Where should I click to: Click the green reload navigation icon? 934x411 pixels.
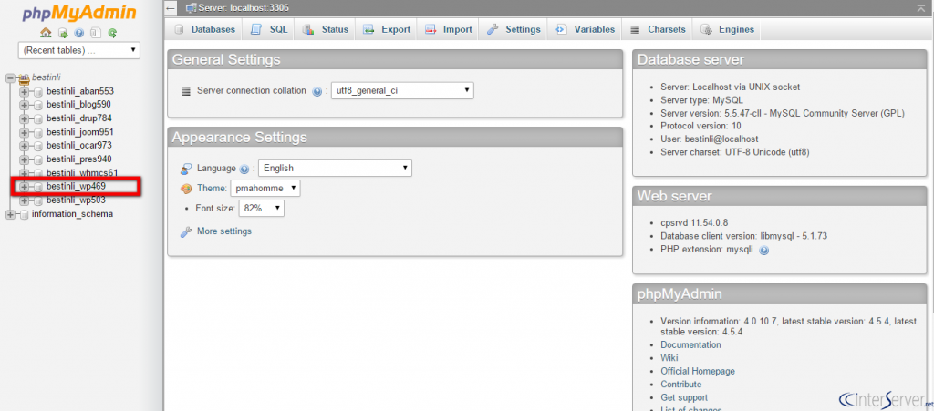pos(112,32)
